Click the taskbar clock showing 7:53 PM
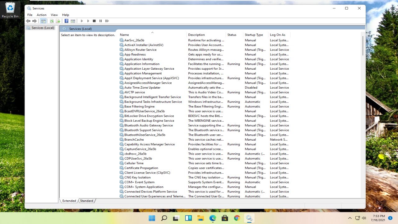The width and height of the screenshot is (398, 224). tap(378, 218)
